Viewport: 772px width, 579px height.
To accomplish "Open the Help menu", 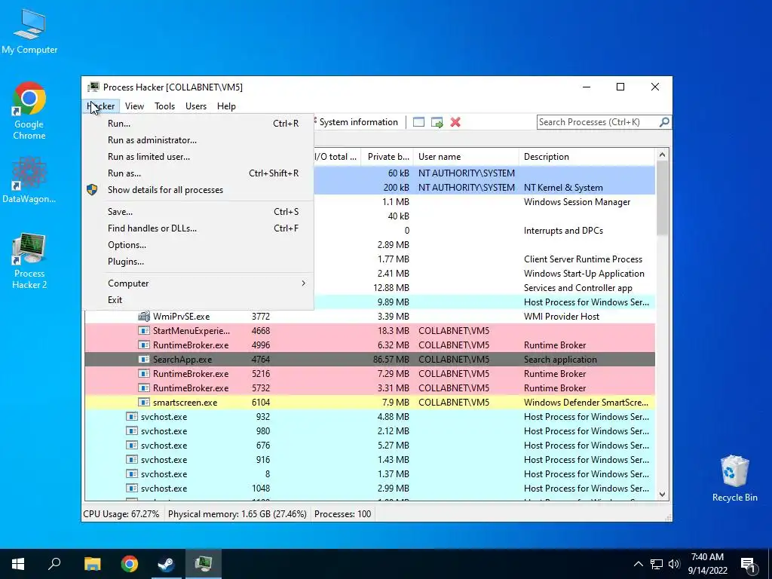I will pyautogui.click(x=226, y=106).
